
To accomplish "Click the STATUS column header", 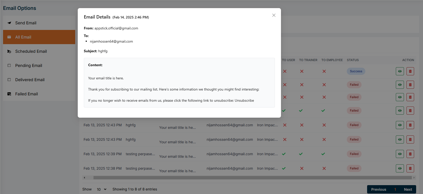I will 353,60.
